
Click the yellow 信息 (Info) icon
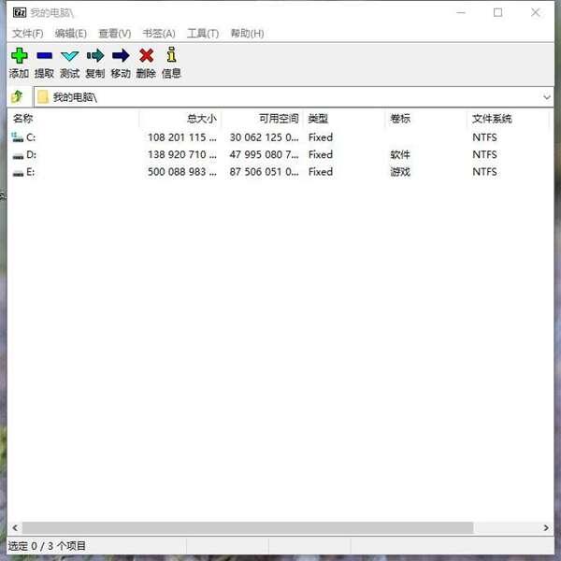(171, 56)
